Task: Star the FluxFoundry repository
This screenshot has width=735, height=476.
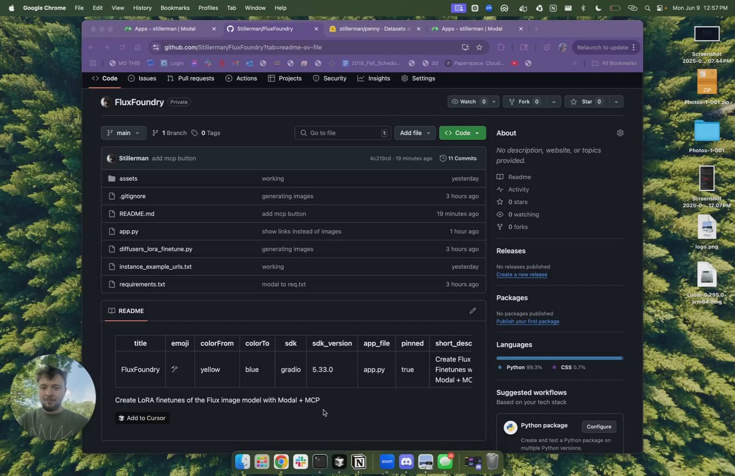Action: tap(586, 102)
